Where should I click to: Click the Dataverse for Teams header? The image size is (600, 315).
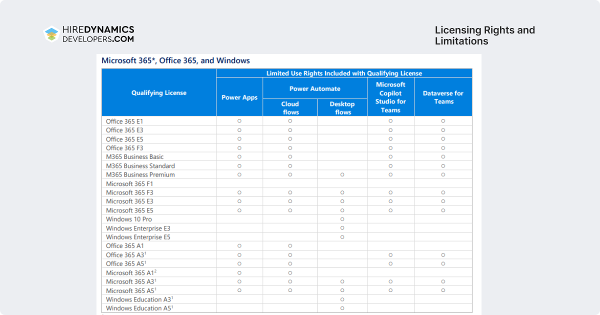443,97
